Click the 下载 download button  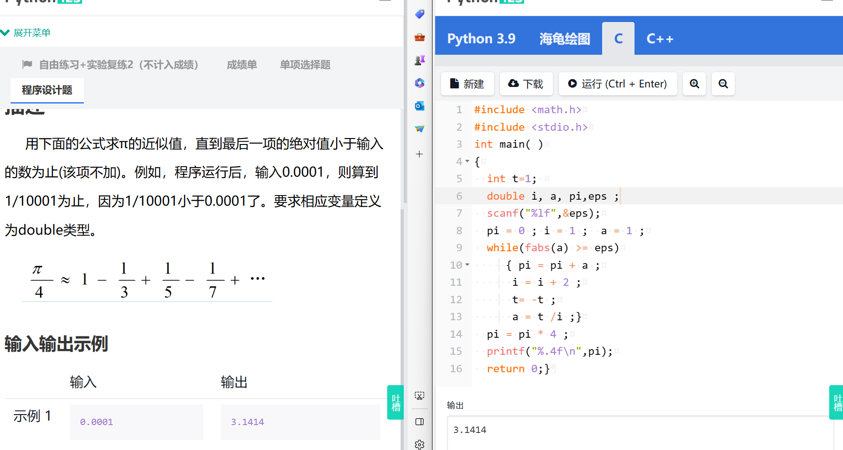coord(525,84)
